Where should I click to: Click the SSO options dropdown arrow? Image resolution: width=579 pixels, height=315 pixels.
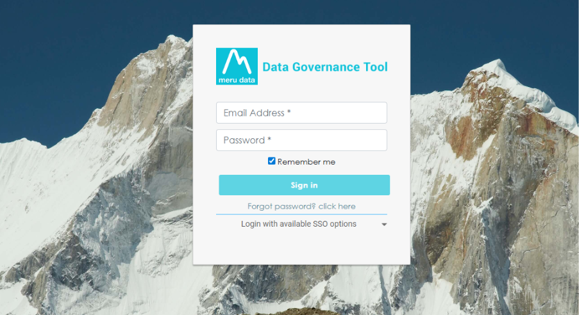tap(384, 225)
